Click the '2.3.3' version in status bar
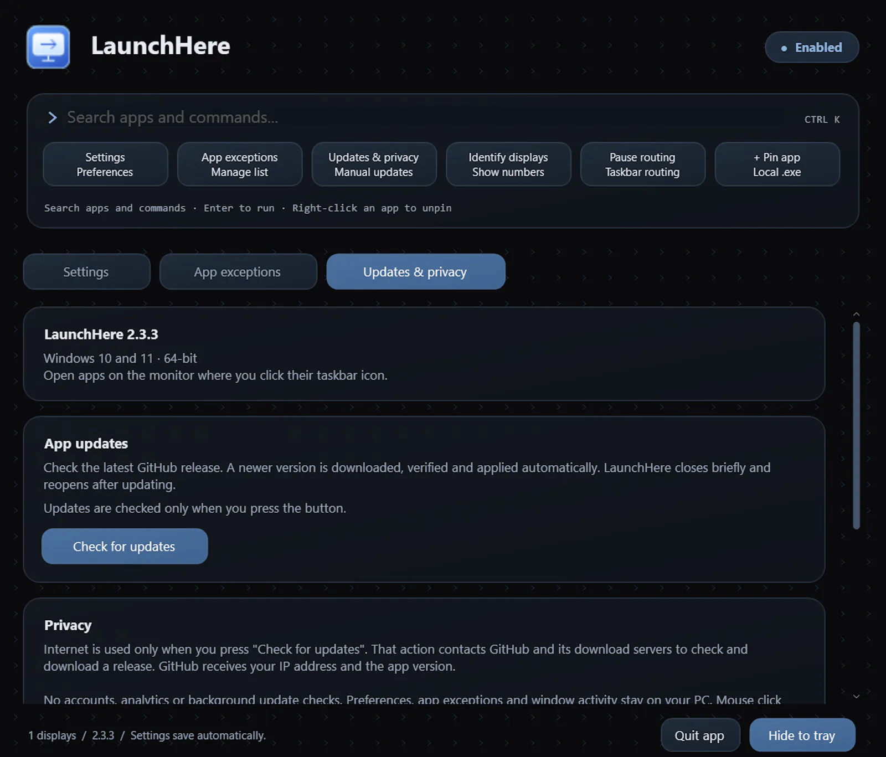The width and height of the screenshot is (886, 757). pyautogui.click(x=103, y=735)
